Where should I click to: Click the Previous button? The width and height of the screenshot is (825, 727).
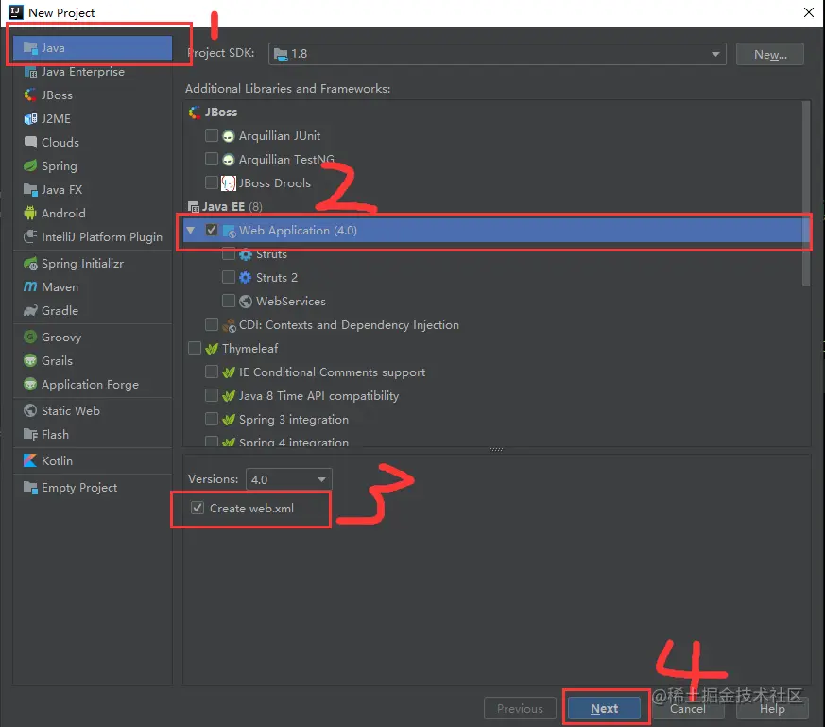tap(520, 709)
